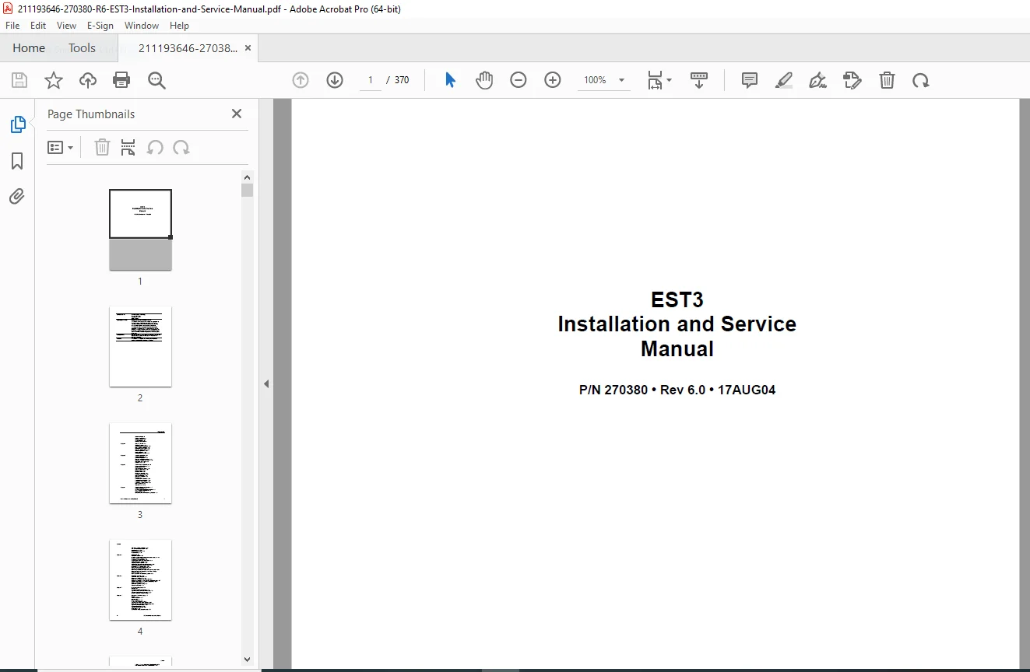Rotate the page from main toolbar

pyautogui.click(x=921, y=80)
